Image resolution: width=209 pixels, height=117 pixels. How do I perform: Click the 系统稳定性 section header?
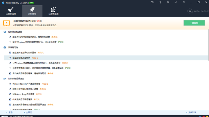13,47
